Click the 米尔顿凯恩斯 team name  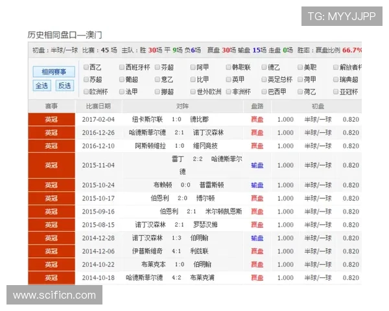point(224,212)
